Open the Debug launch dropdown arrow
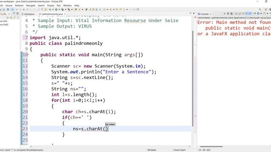This screenshot has height=152, width=271. [53, 9]
